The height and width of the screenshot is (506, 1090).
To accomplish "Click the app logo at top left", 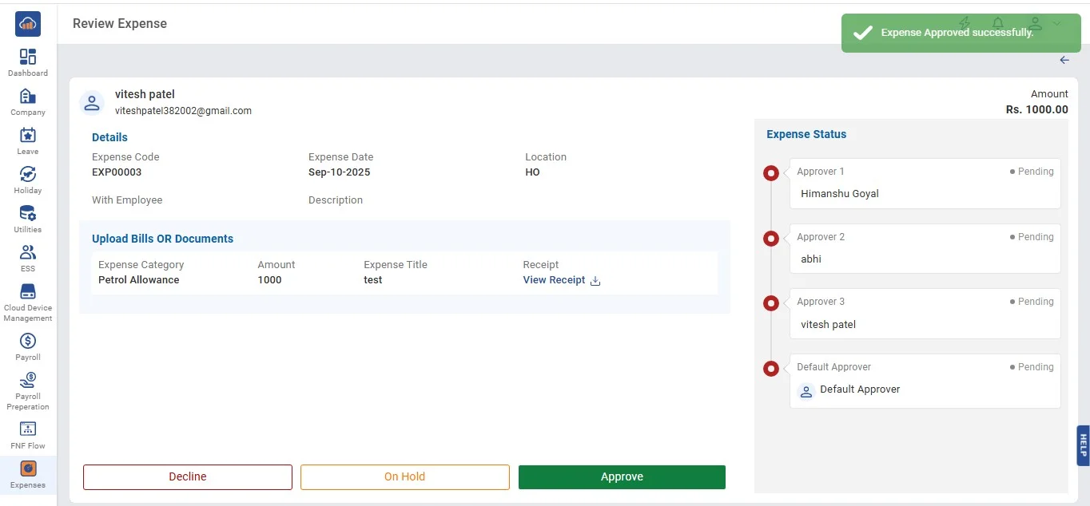I will [28, 24].
